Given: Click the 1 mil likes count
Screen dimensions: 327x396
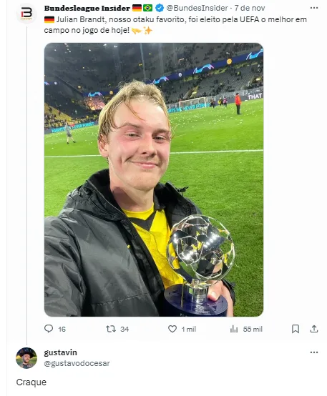Looking at the screenshot, I should click(x=189, y=329).
